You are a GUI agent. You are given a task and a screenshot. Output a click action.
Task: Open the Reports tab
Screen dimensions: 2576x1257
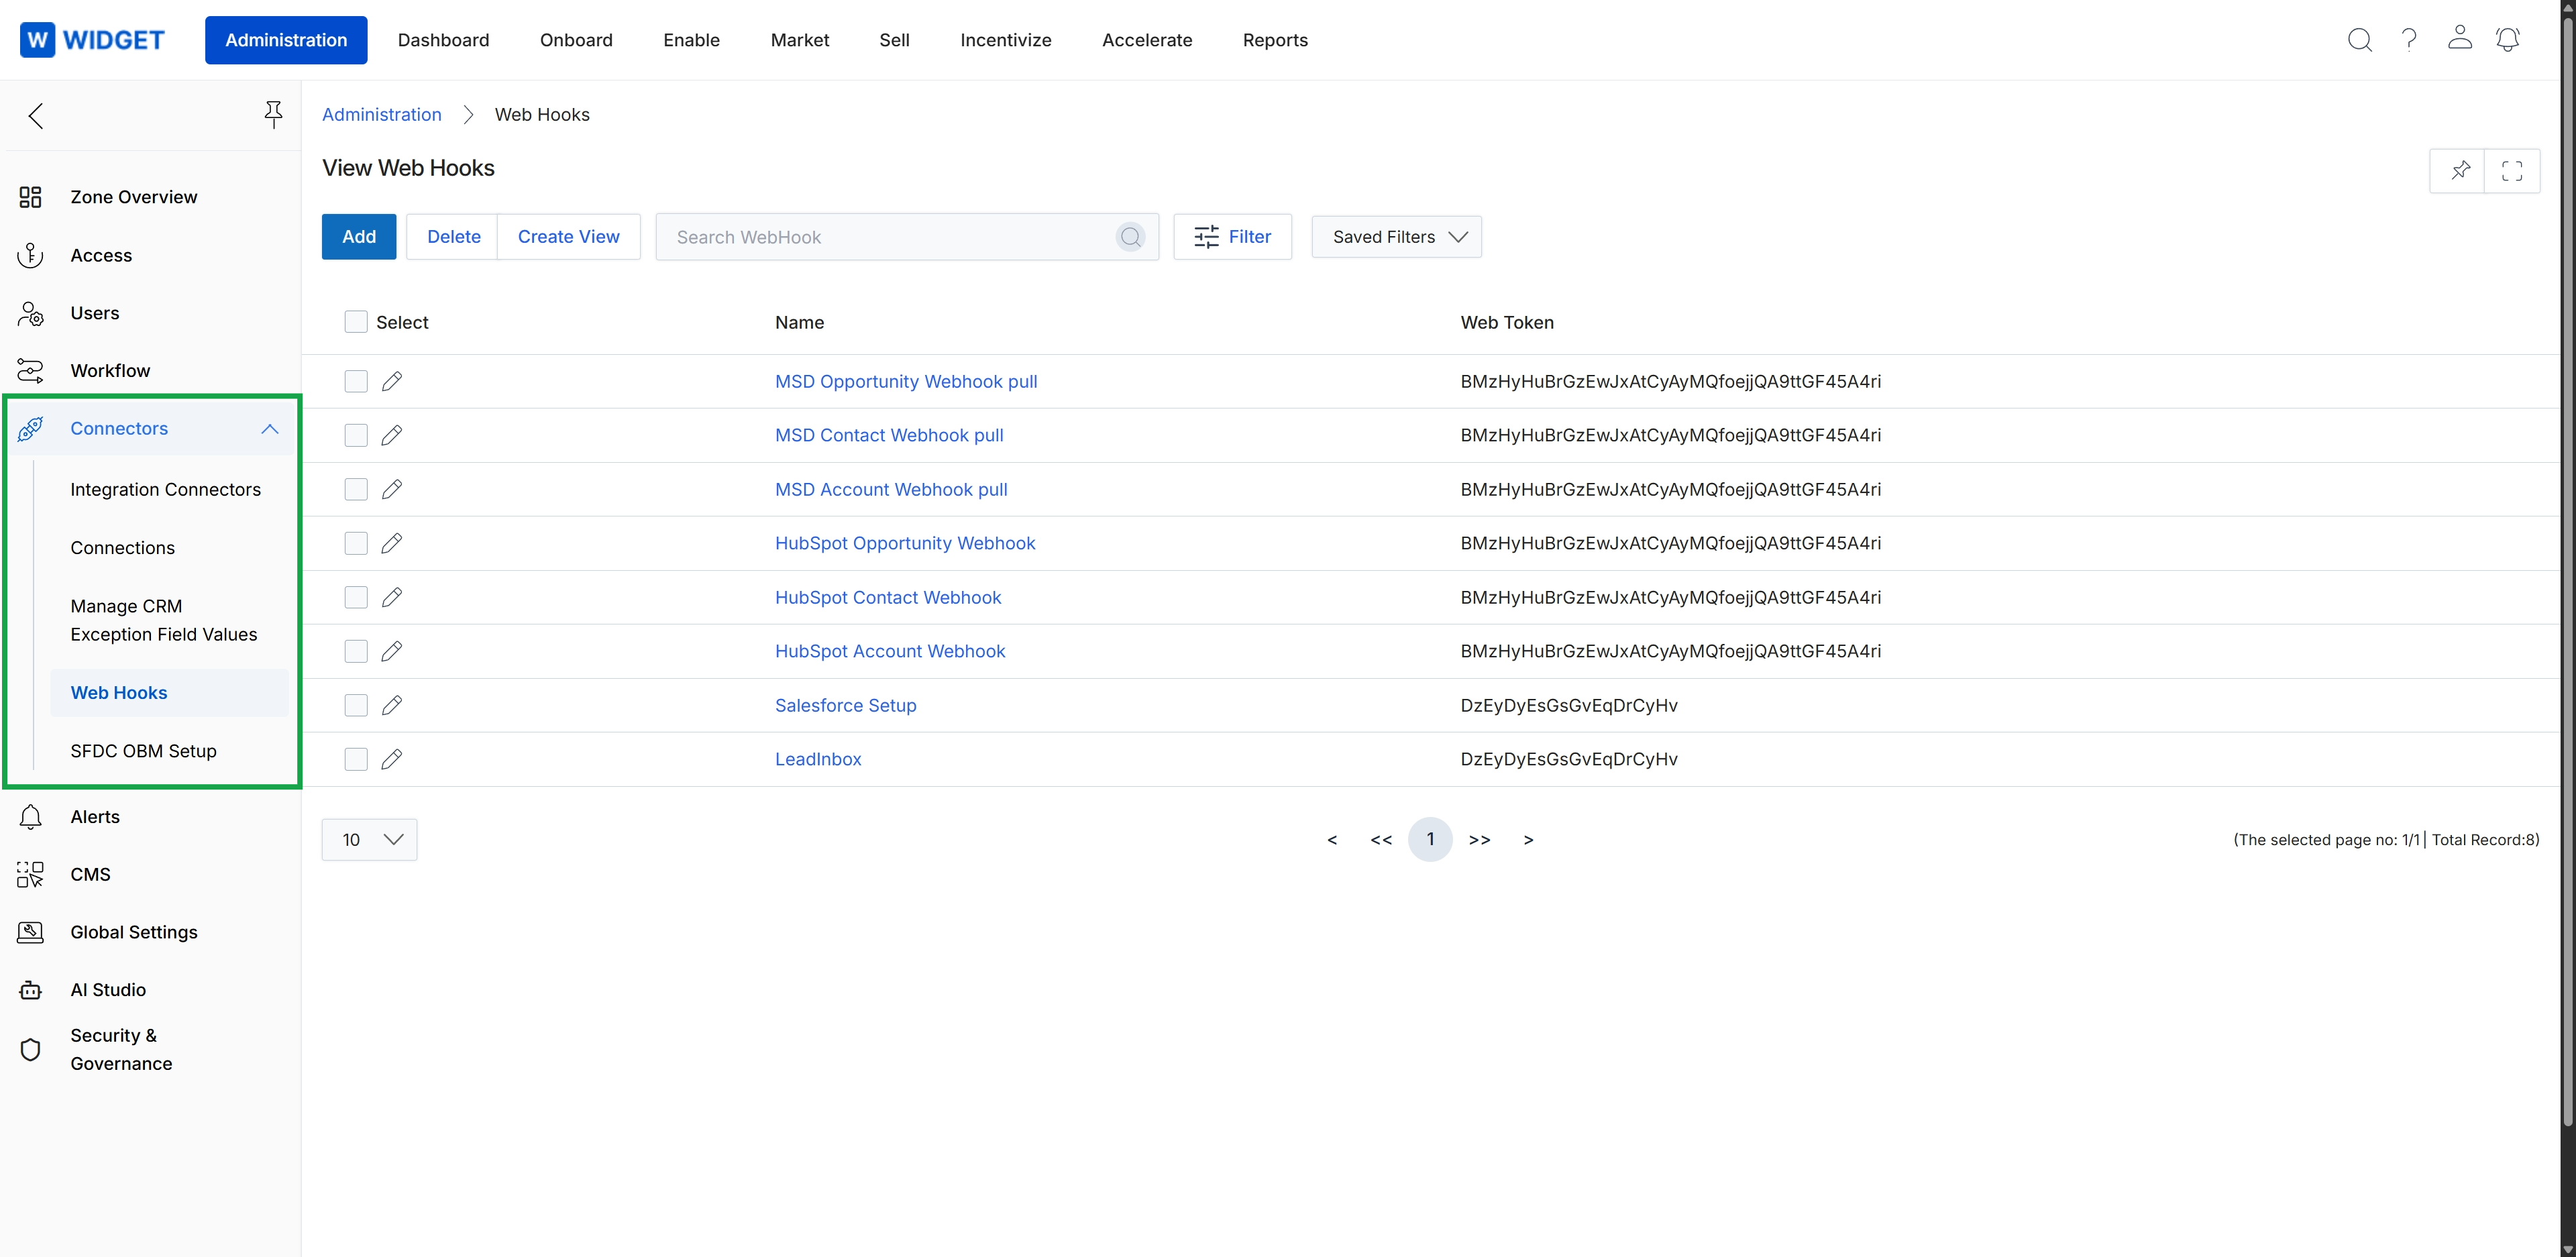point(1275,40)
